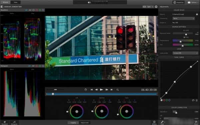This screenshot has width=200, height=125.
Task: Open the preview settings gear icon
Action: [x=156, y=7]
